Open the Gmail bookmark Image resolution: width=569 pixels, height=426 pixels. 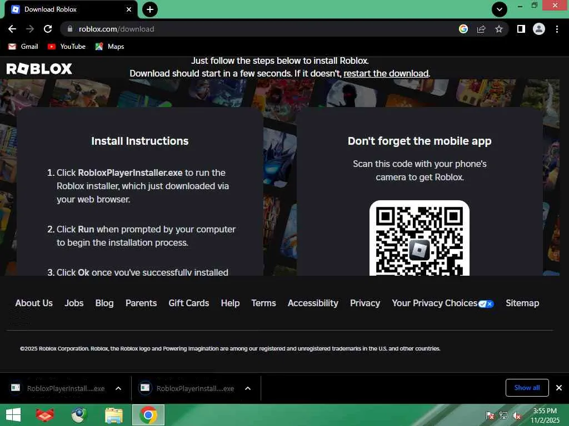pyautogui.click(x=23, y=47)
